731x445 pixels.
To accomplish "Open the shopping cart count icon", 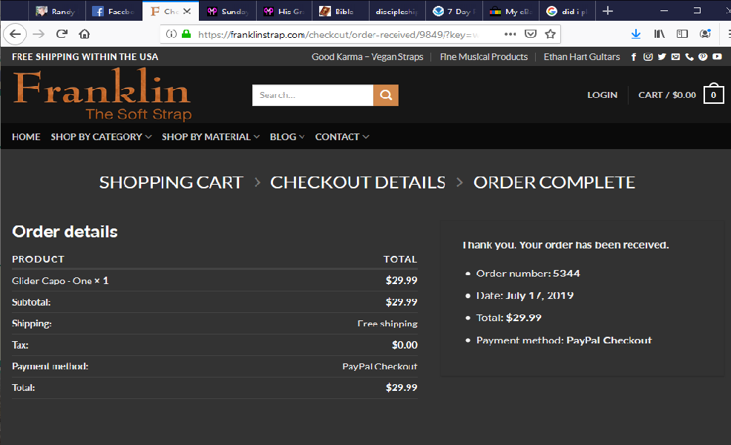I will click(x=713, y=95).
